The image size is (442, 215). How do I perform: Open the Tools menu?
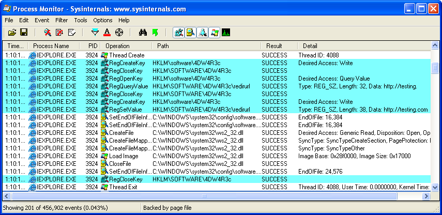(81, 20)
